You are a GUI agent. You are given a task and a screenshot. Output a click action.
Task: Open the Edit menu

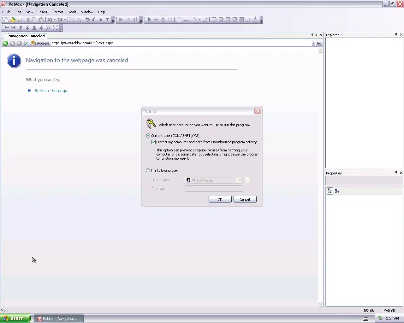[18, 12]
